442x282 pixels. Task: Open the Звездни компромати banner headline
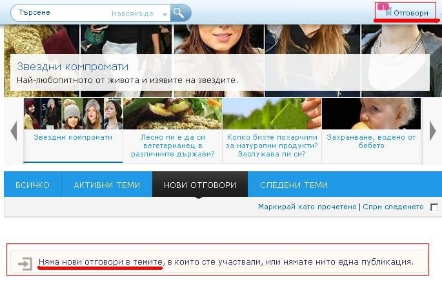(x=72, y=66)
